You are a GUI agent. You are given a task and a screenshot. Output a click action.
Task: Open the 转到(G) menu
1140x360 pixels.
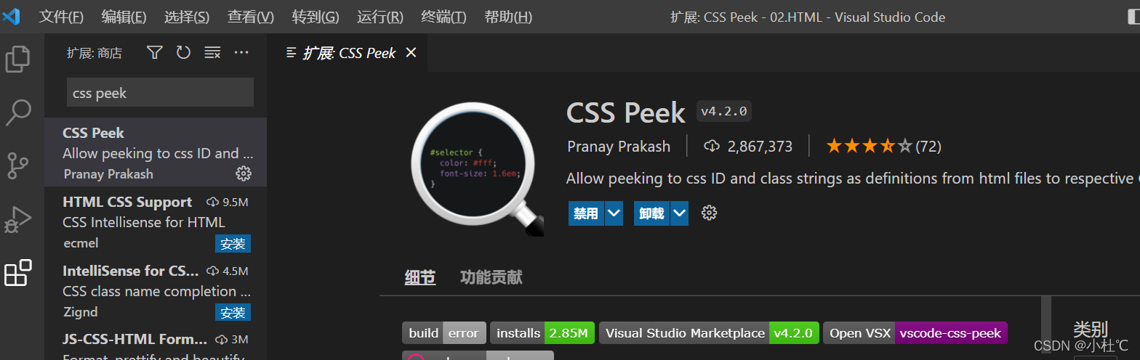(x=316, y=17)
